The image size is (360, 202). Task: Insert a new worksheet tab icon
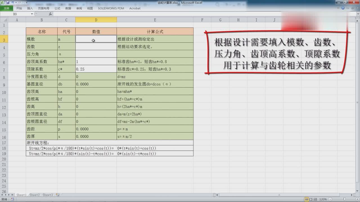pyautogui.click(x=58, y=195)
